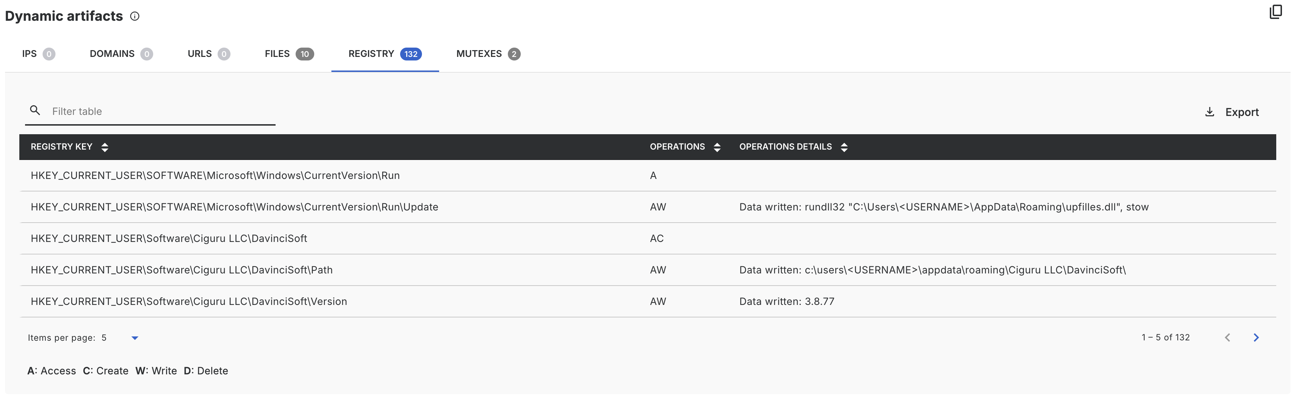Click the search magnifier icon

35,110
